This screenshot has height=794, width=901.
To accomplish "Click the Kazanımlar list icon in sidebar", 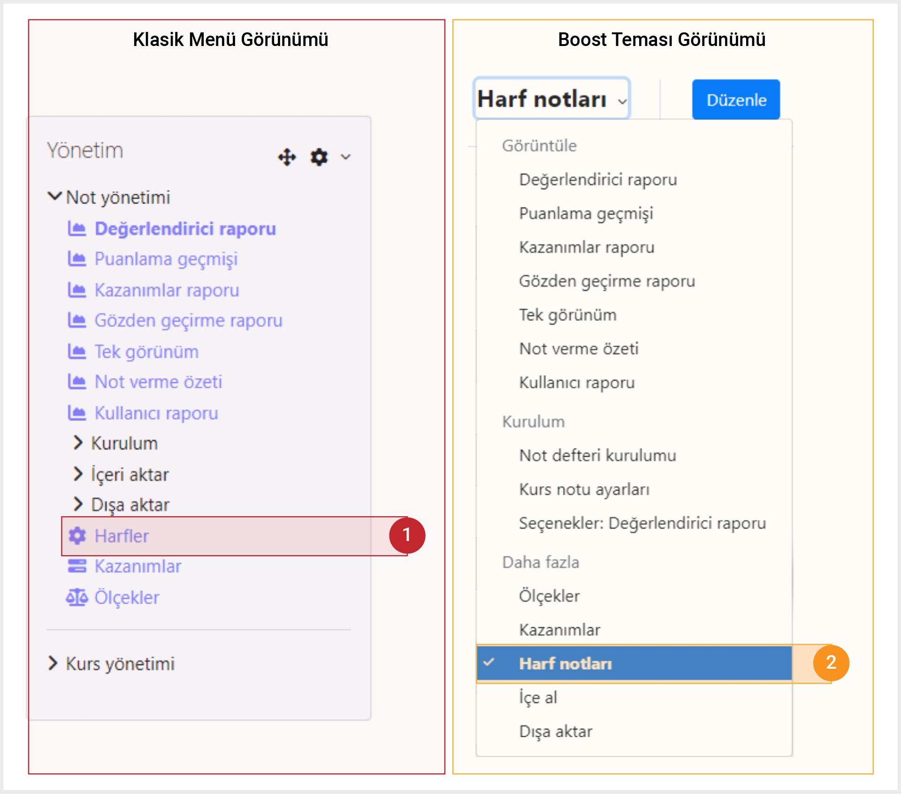I will tap(77, 566).
